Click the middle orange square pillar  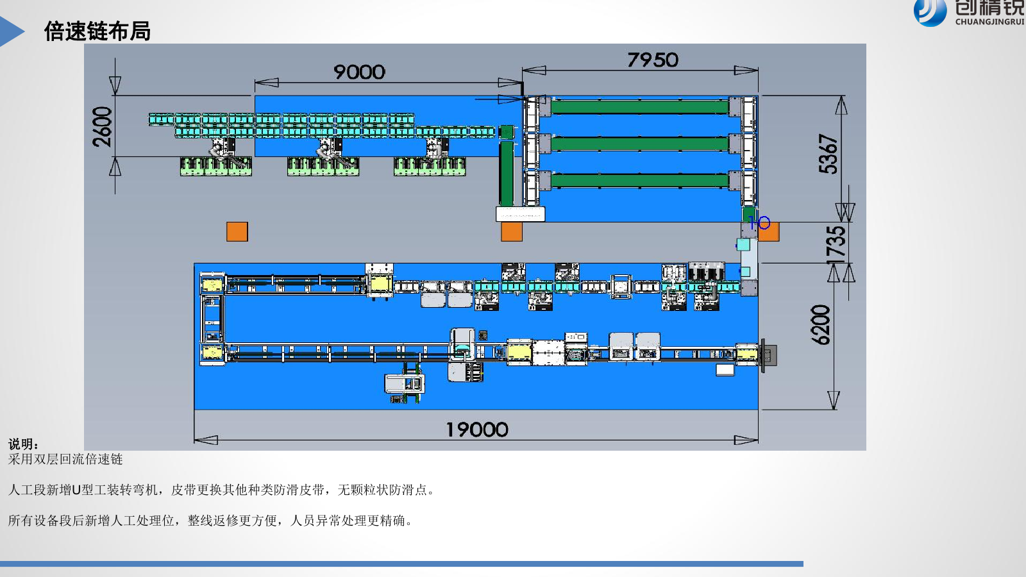coord(512,231)
